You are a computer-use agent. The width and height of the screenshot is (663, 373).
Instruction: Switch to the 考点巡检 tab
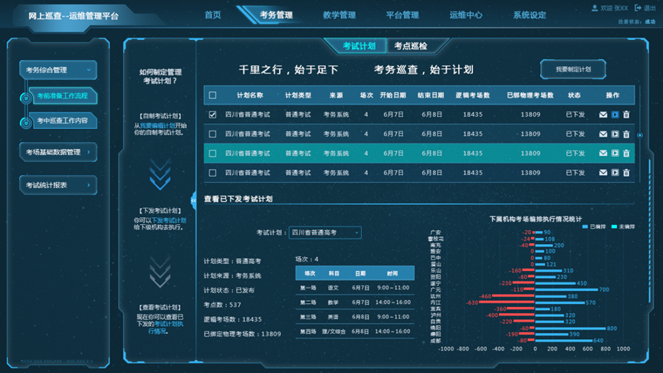(411, 46)
